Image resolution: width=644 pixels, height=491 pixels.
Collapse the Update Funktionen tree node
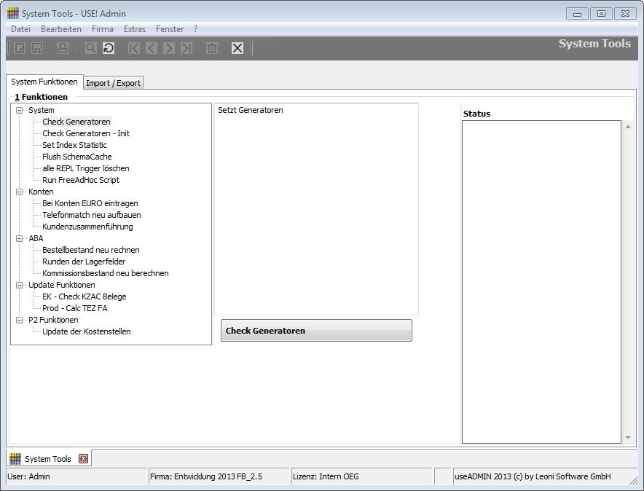20,286
